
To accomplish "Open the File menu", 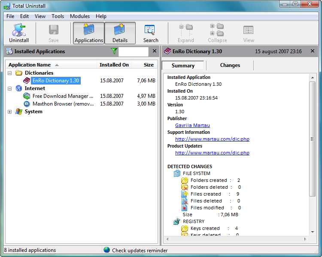I will tap(10, 16).
